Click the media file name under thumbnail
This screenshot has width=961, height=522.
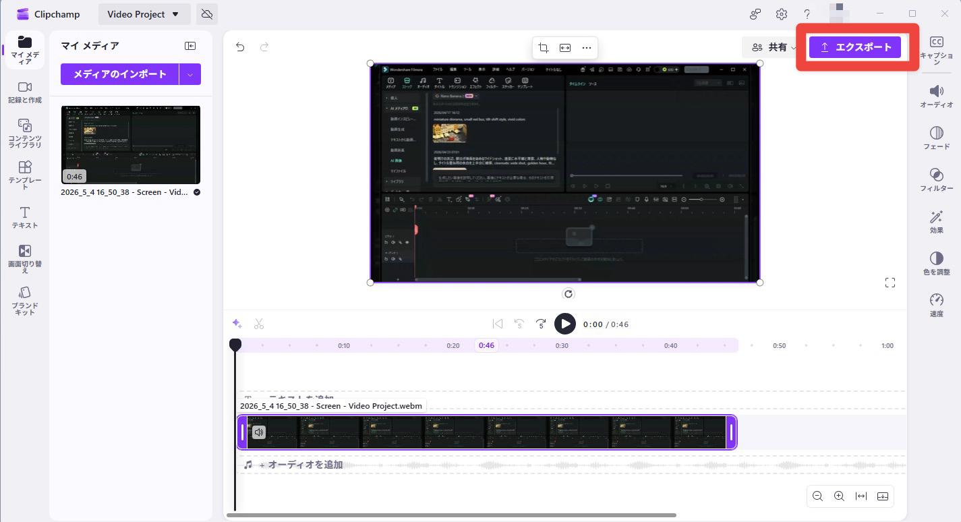click(125, 192)
